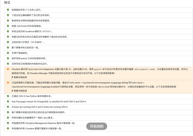The width and height of the screenshot is (193, 136).
Task: Click the check icon beside "个别主机正确地解析了自己的主机名称"
Action: point(8,15)
